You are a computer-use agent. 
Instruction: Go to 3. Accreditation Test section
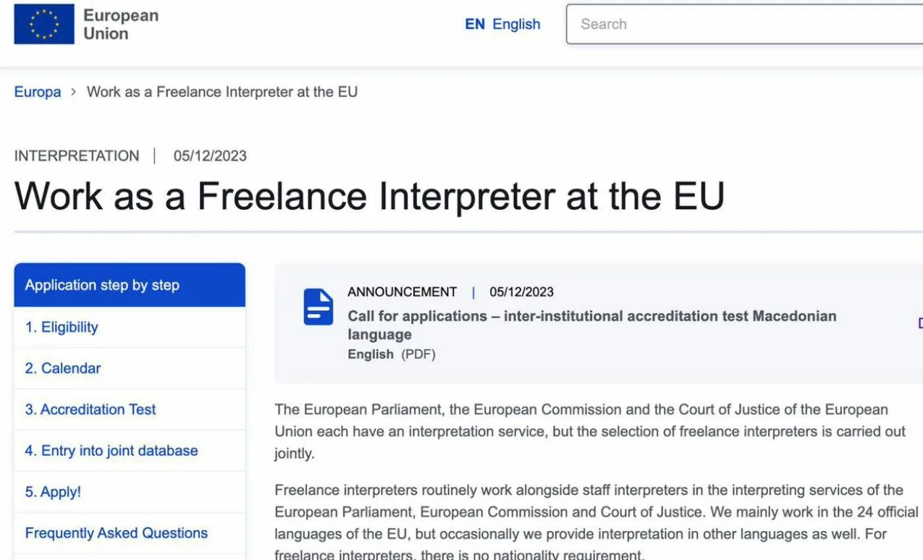(x=130, y=410)
